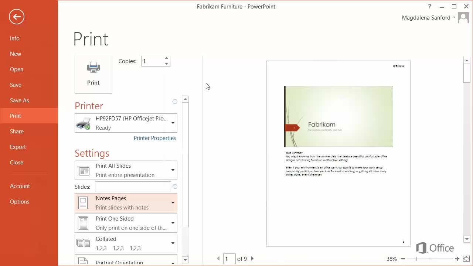The height and width of the screenshot is (266, 473).
Task: Open the Collated dropdown
Action: pyautogui.click(x=126, y=243)
